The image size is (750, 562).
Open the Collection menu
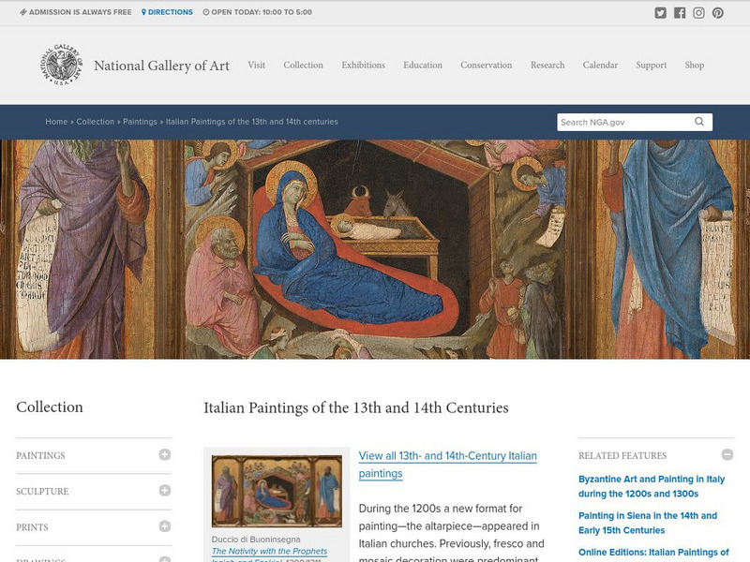[x=303, y=65]
